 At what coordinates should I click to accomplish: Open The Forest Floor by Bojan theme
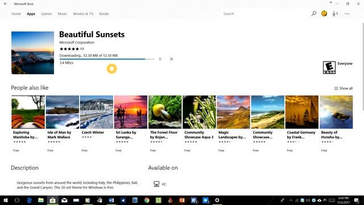pyautogui.click(x=165, y=112)
